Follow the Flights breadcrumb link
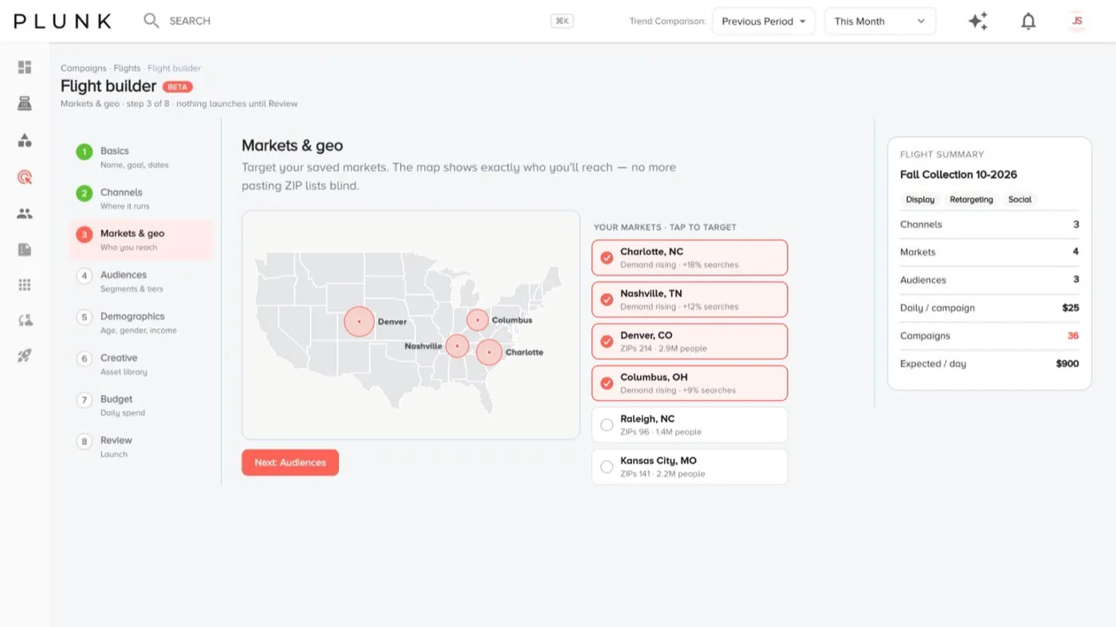The image size is (1116, 627). [127, 69]
